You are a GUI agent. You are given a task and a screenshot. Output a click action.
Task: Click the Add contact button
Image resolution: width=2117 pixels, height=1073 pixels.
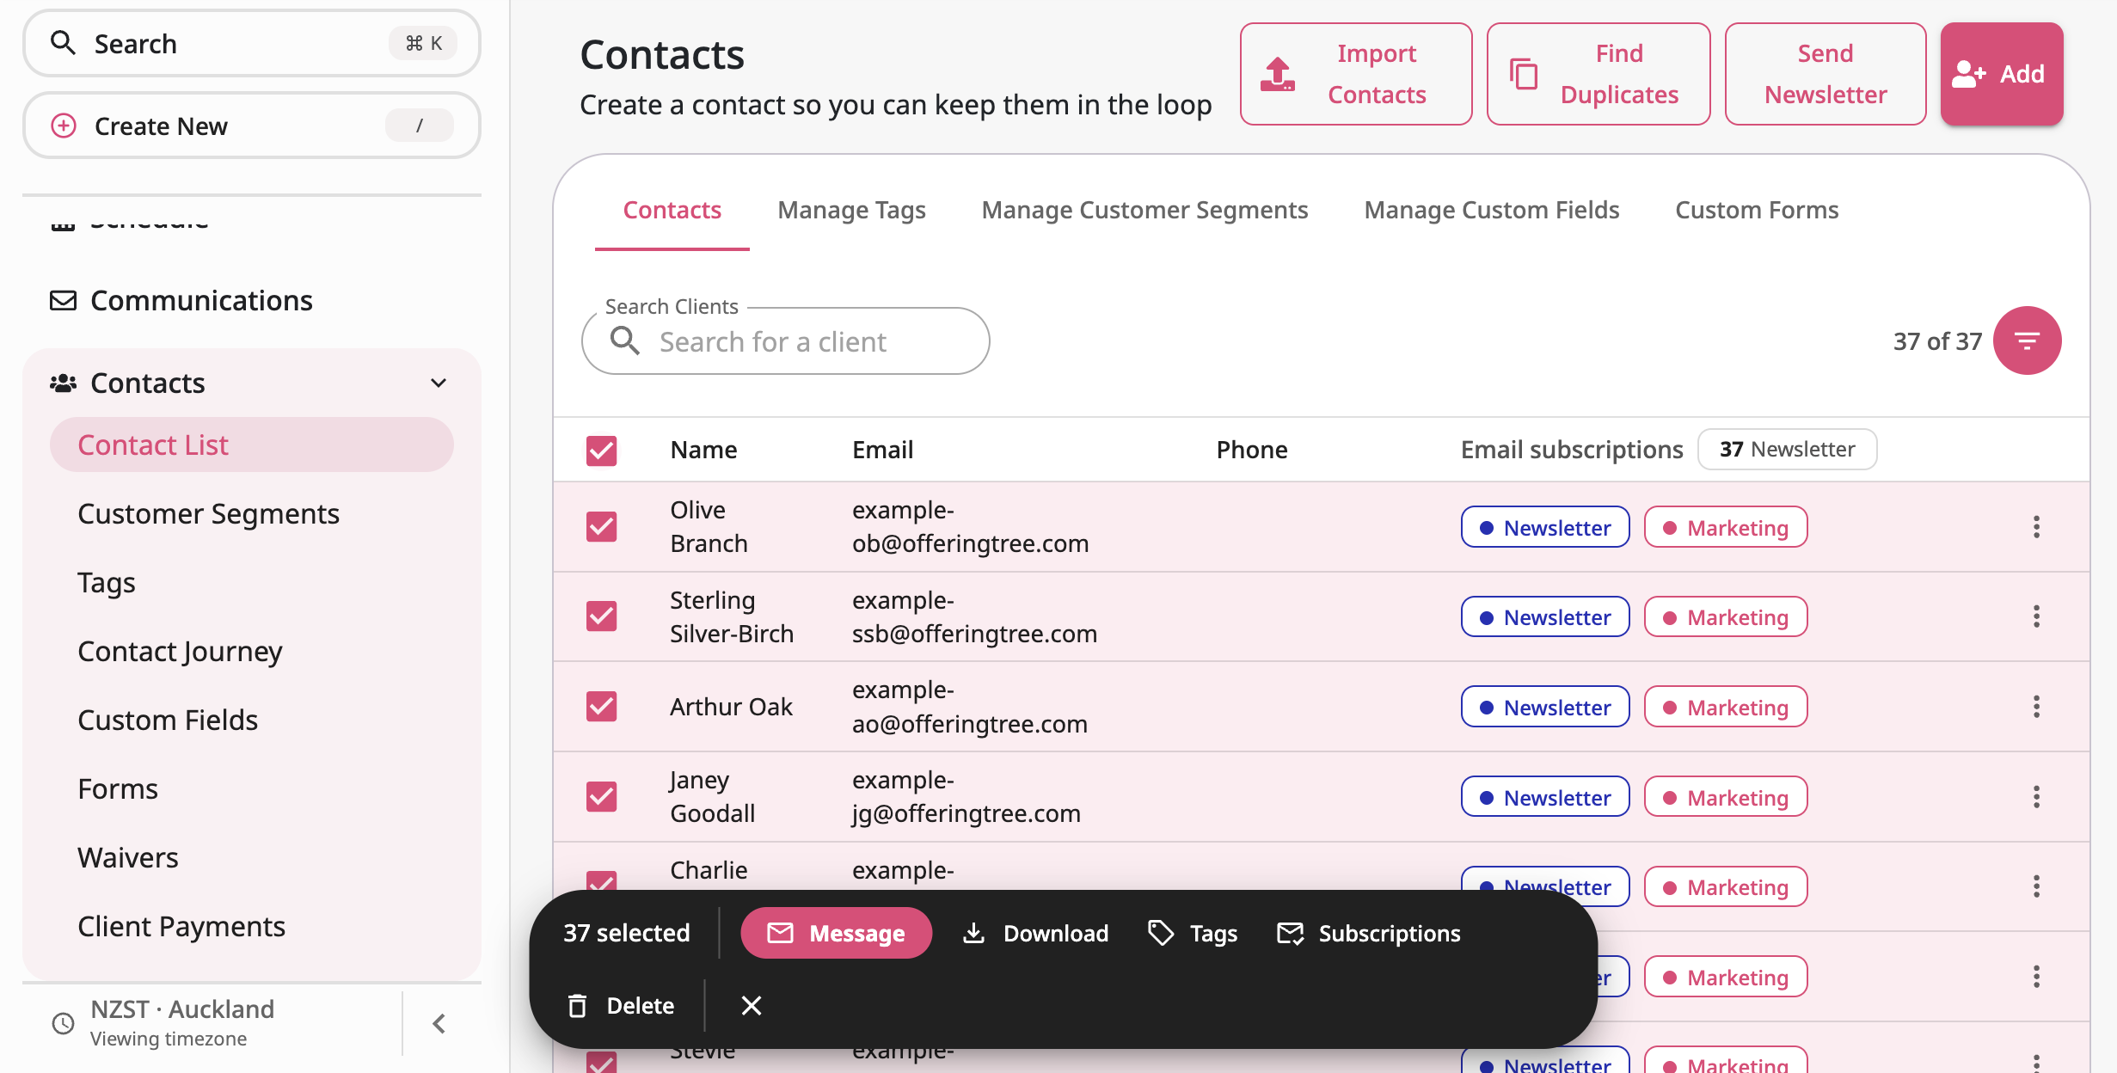tap(2001, 74)
